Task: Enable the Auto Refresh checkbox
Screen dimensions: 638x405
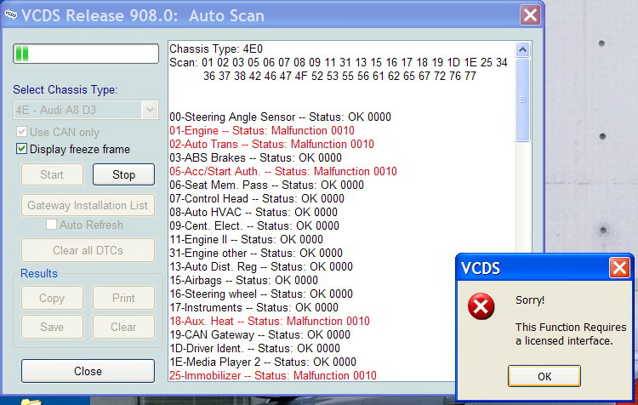Action: coord(52,225)
